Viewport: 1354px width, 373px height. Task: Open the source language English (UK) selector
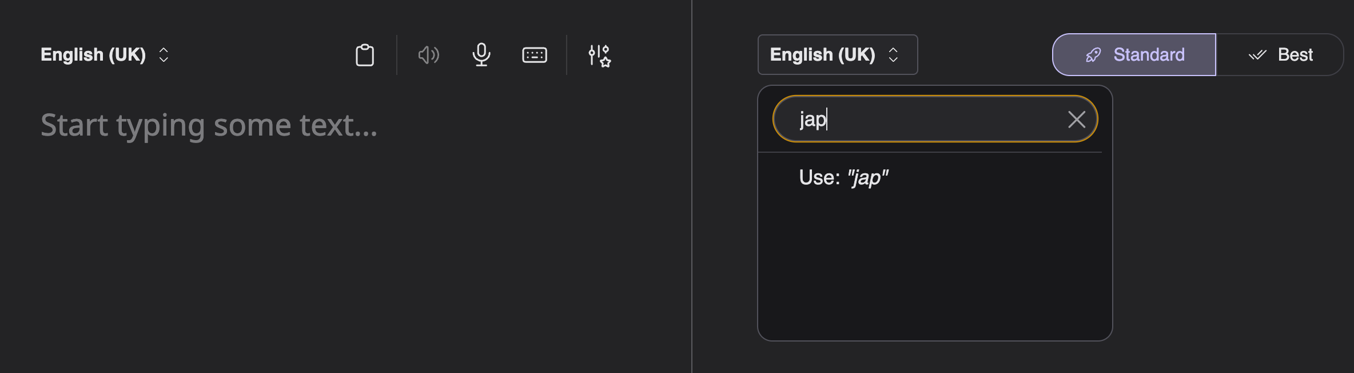93,55
